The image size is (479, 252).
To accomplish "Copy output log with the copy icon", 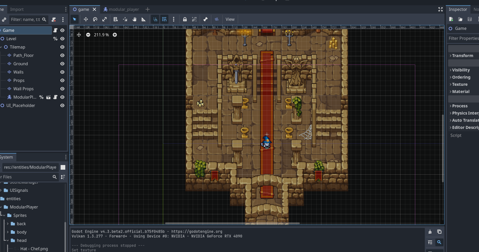I will click(x=439, y=232).
